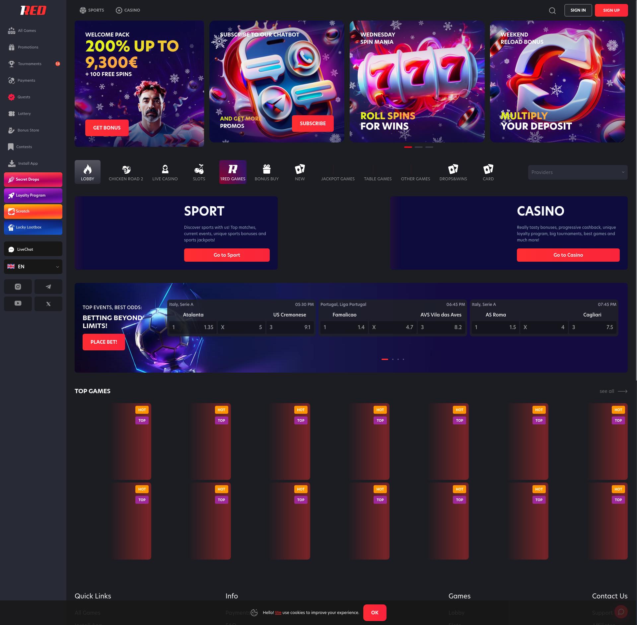Open the floating chat bubble icon

621,612
